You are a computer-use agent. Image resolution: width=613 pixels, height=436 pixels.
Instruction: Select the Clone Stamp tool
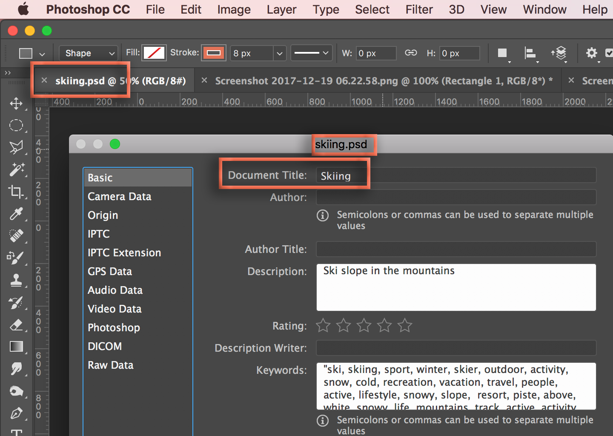(16, 280)
